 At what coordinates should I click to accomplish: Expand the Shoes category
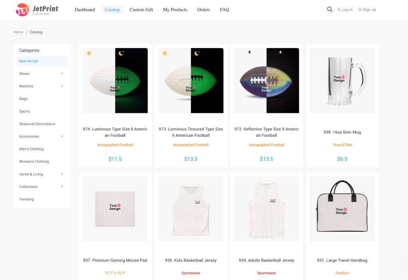coord(62,74)
